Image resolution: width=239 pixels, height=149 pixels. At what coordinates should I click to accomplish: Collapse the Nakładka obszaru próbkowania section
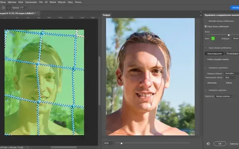coord(206,21)
